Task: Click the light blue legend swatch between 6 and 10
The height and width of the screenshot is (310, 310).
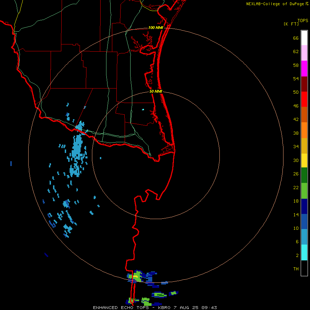Action: click(x=304, y=237)
